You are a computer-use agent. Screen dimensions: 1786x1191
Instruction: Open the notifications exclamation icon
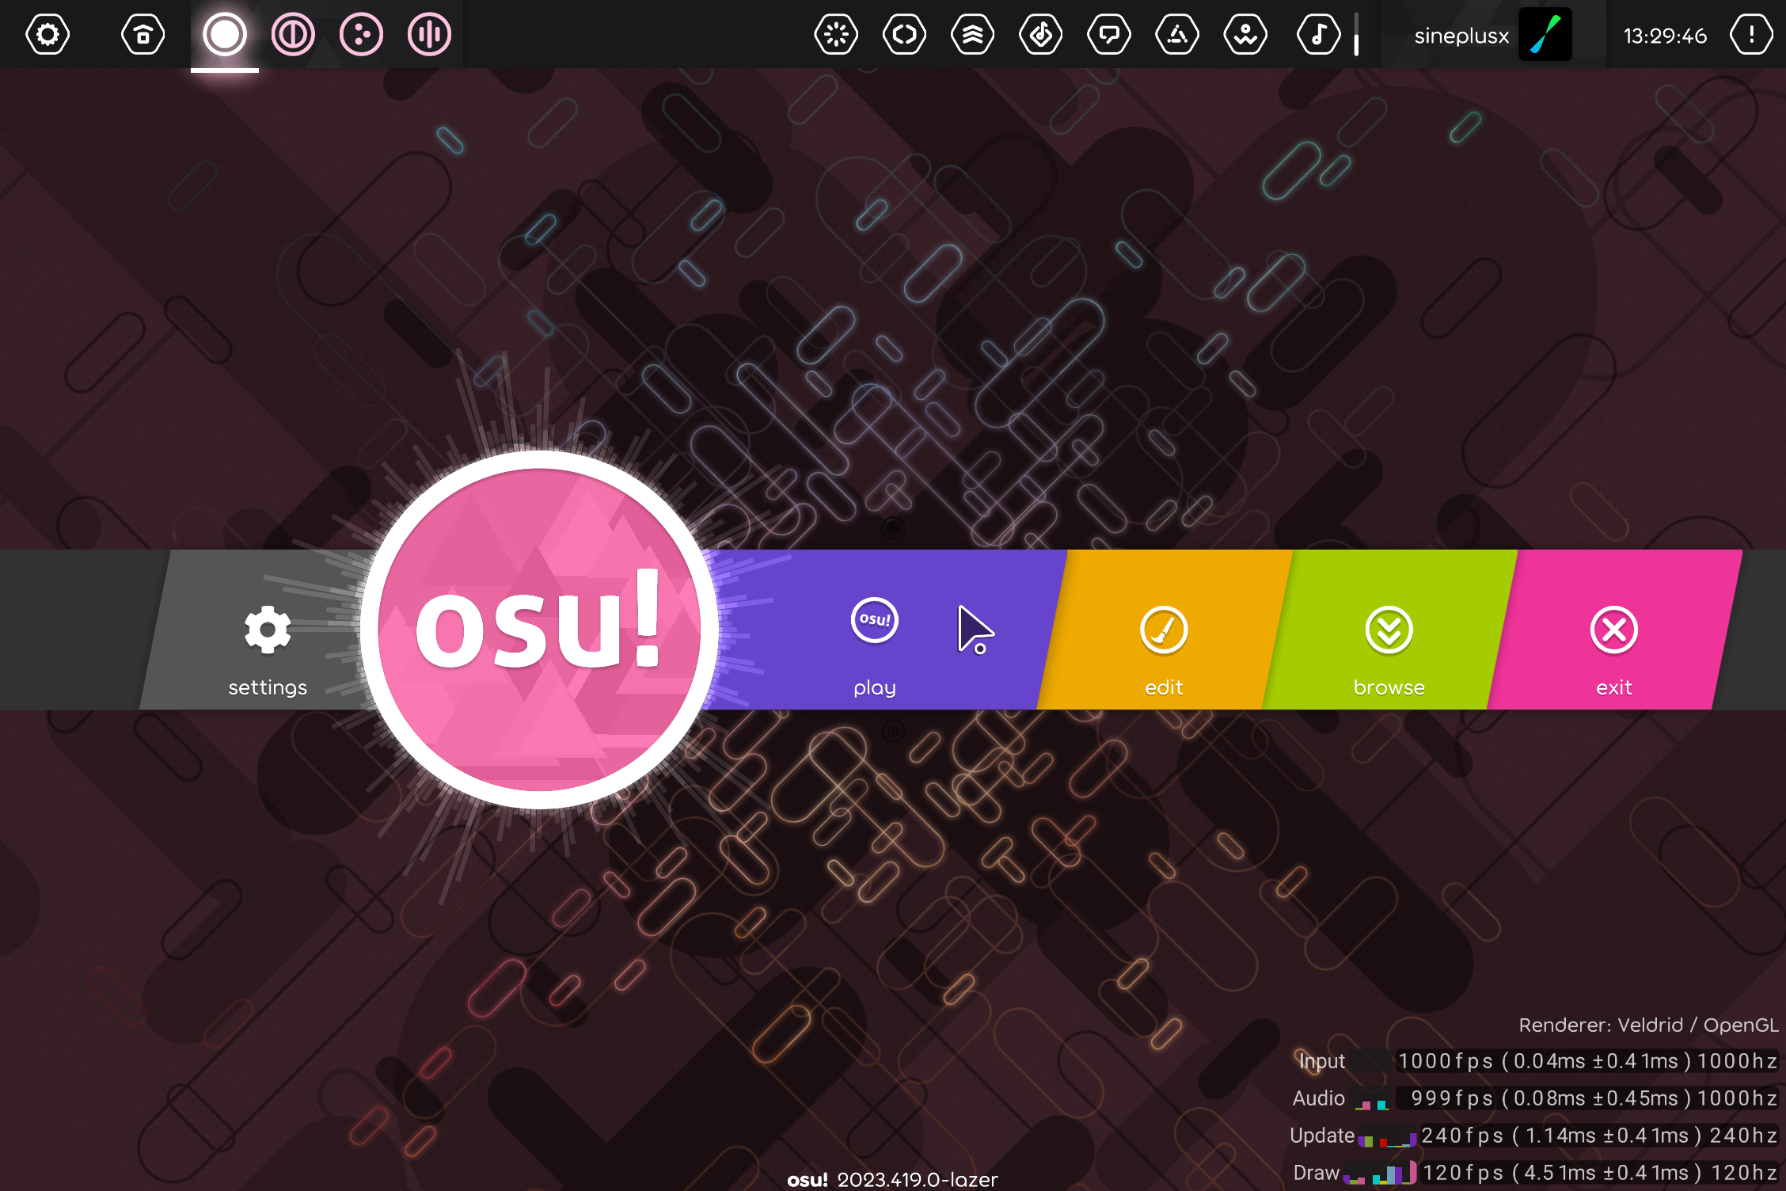click(x=1751, y=35)
